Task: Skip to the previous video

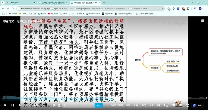Action: [5, 105]
